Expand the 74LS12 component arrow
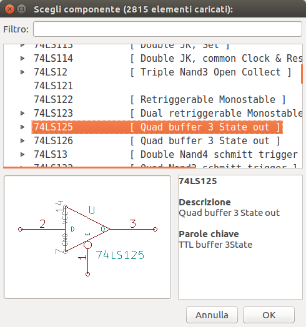 coord(22,72)
